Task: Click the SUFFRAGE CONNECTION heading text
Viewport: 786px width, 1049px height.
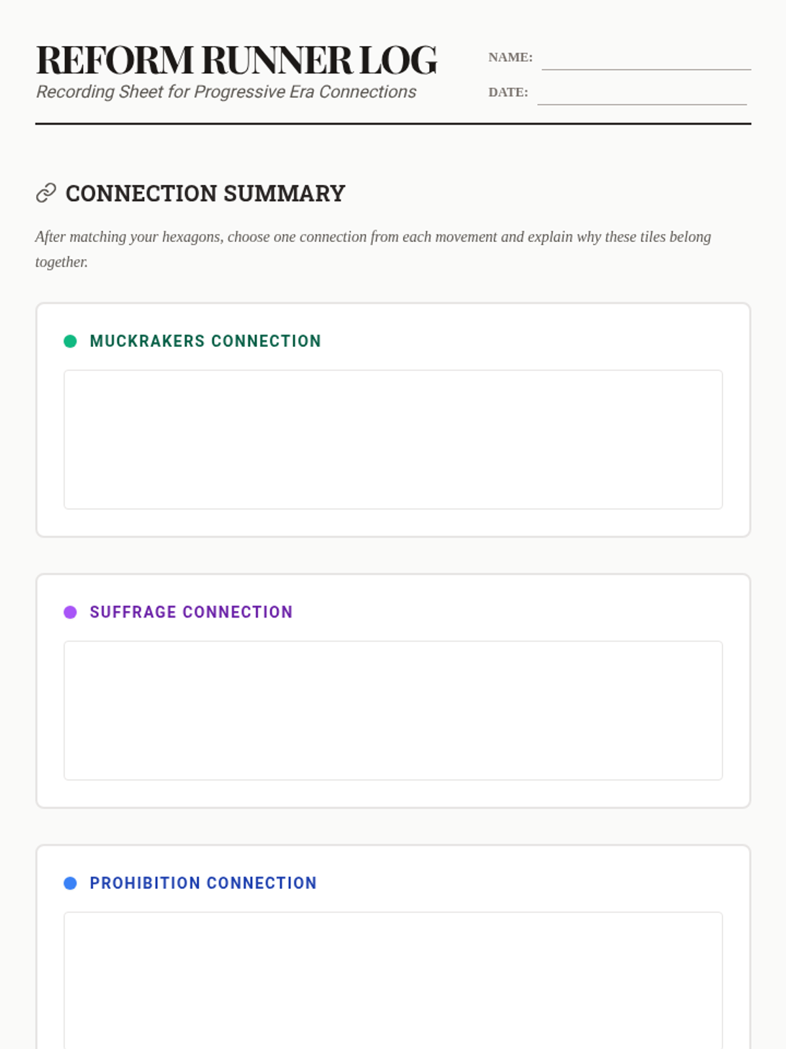Action: coord(191,612)
